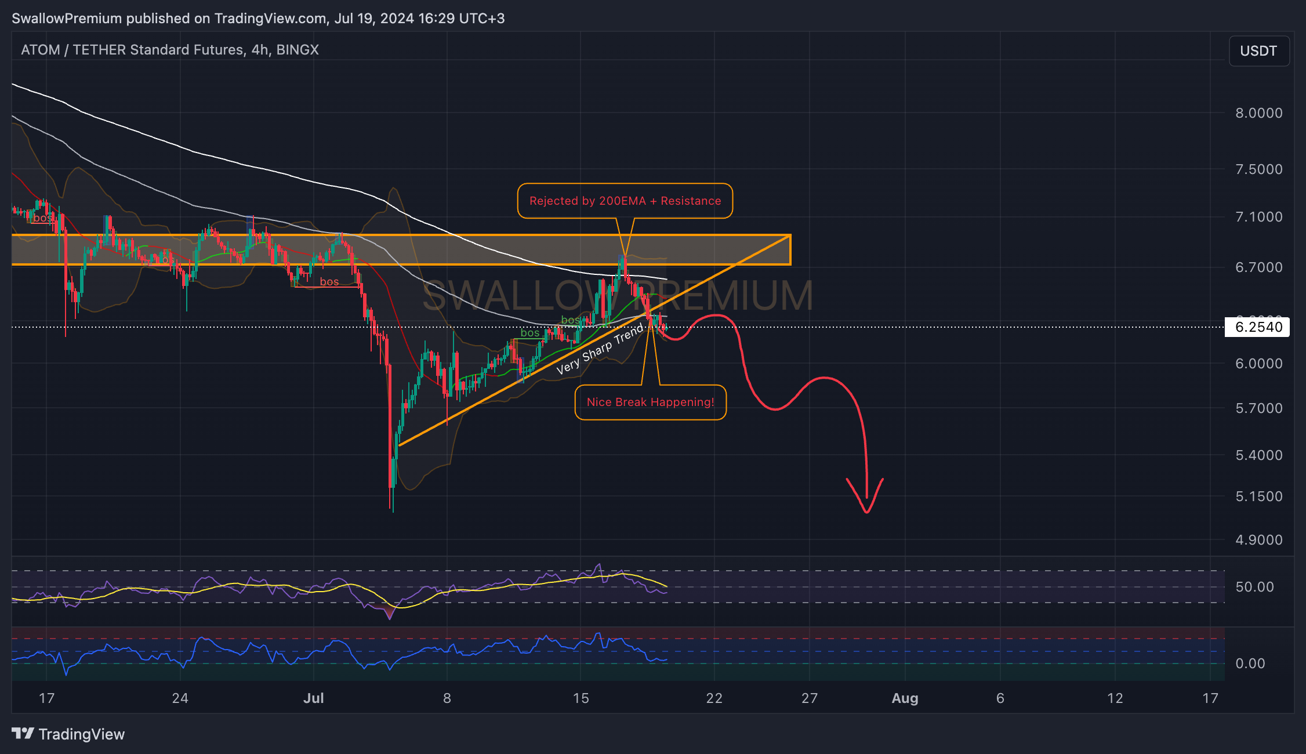Image resolution: width=1306 pixels, height=754 pixels.
Task: Click the 6.7000 price axis label
Action: pyautogui.click(x=1259, y=267)
